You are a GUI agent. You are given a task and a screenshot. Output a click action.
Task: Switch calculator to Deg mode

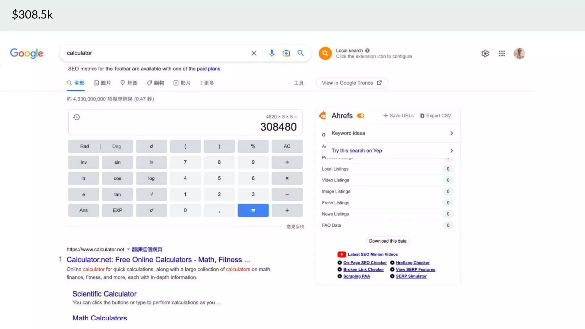117,146
